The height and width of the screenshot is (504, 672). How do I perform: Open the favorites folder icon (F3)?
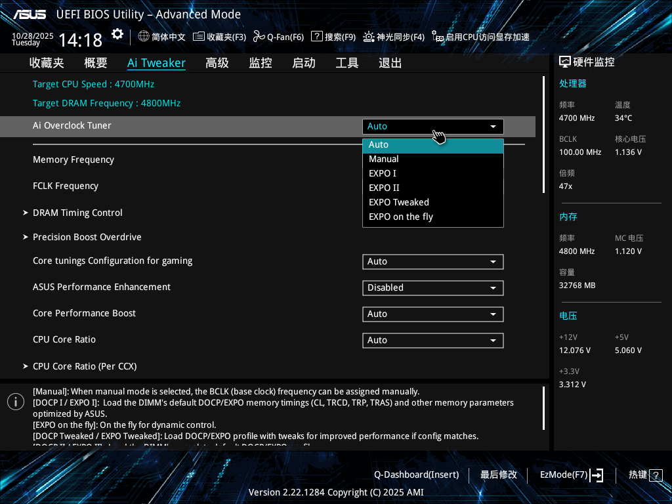(x=198, y=37)
